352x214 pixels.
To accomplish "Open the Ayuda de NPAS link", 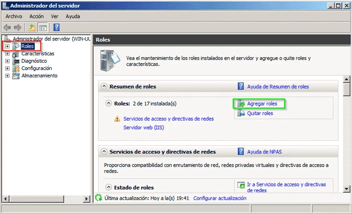I will (x=264, y=152).
